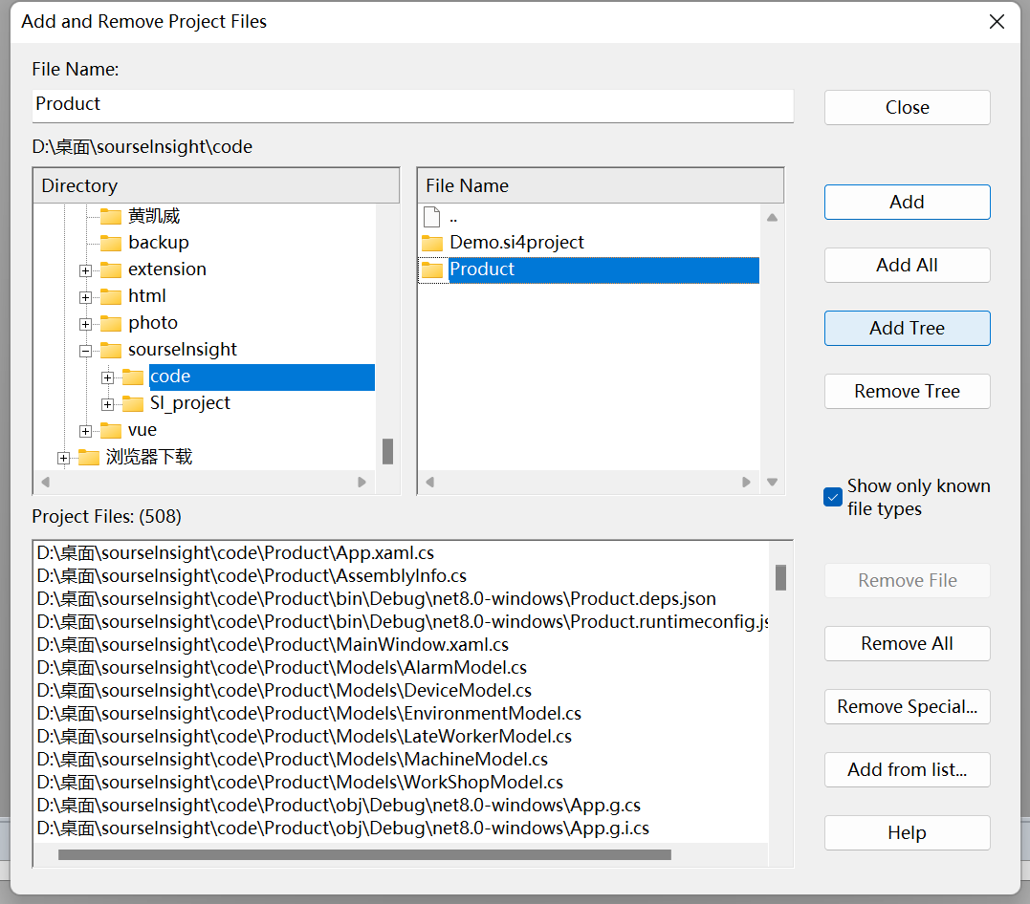Screen dimensions: 1030x904
Task: Select the '..' parent entry
Action: coord(453,217)
